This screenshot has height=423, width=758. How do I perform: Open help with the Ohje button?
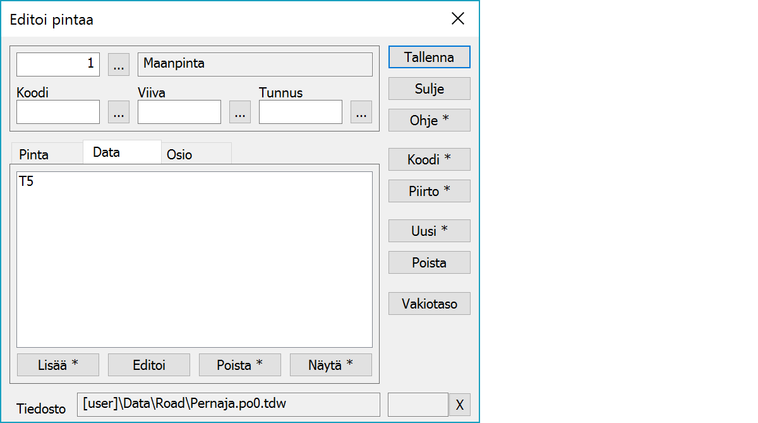click(429, 120)
